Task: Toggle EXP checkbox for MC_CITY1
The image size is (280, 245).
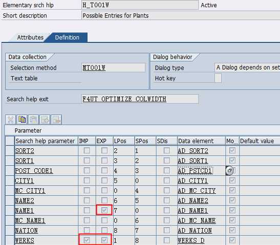Action: pos(104,190)
